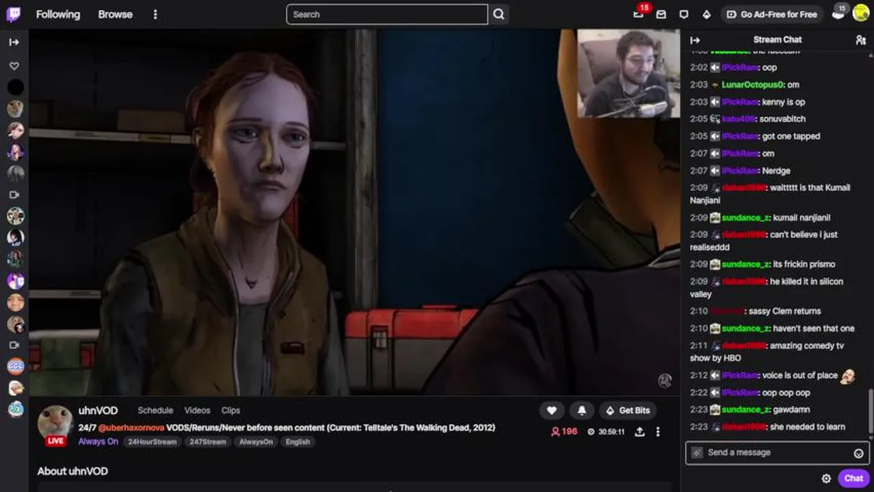Open the @uberhaxornova link in title
The height and width of the screenshot is (492, 874).
[131, 428]
